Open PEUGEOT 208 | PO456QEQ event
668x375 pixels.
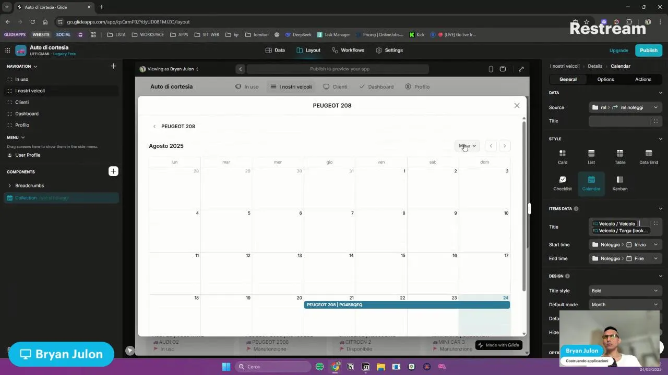[407, 305]
